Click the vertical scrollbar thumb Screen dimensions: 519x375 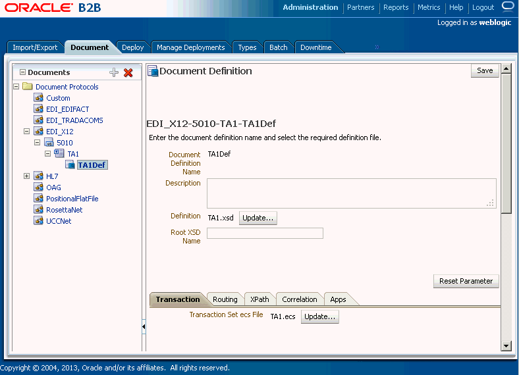pos(506,144)
